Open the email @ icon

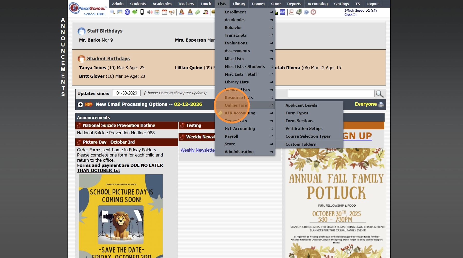click(127, 12)
